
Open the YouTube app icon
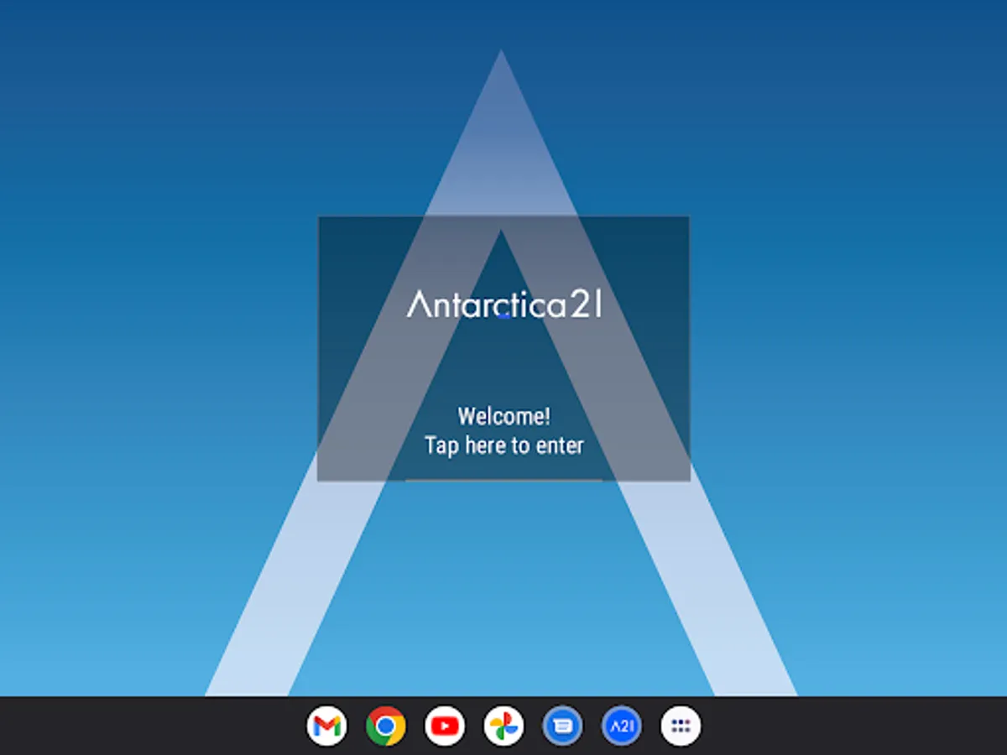(445, 726)
